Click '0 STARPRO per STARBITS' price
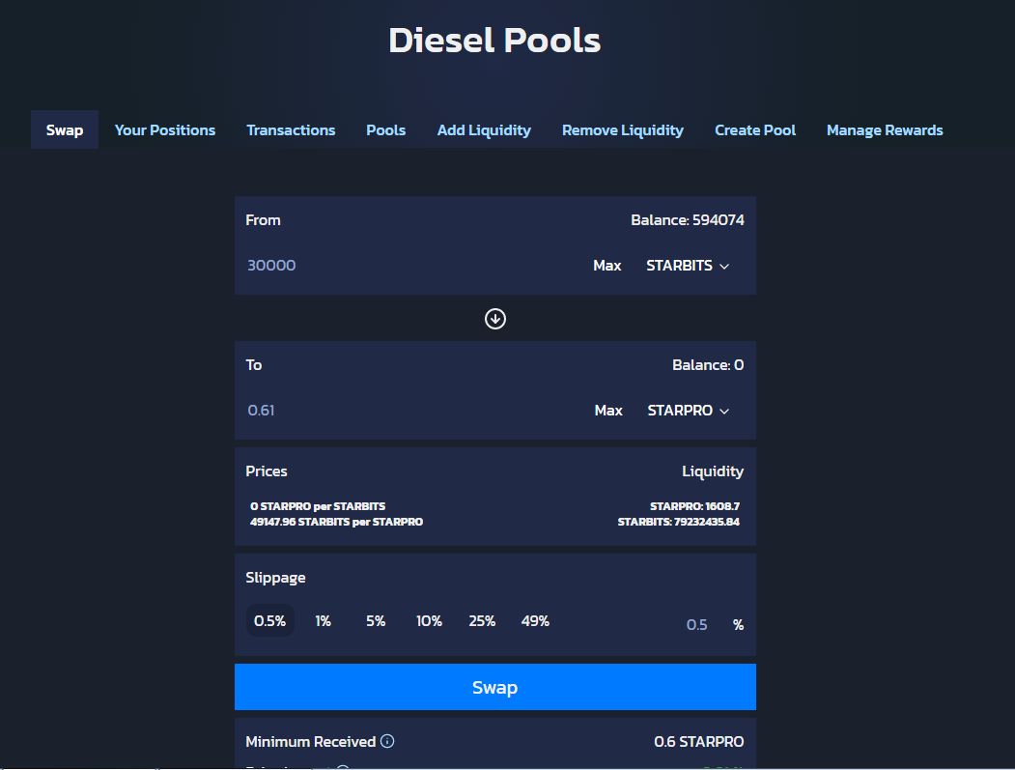Viewport: 1015px width, 770px height. point(318,506)
